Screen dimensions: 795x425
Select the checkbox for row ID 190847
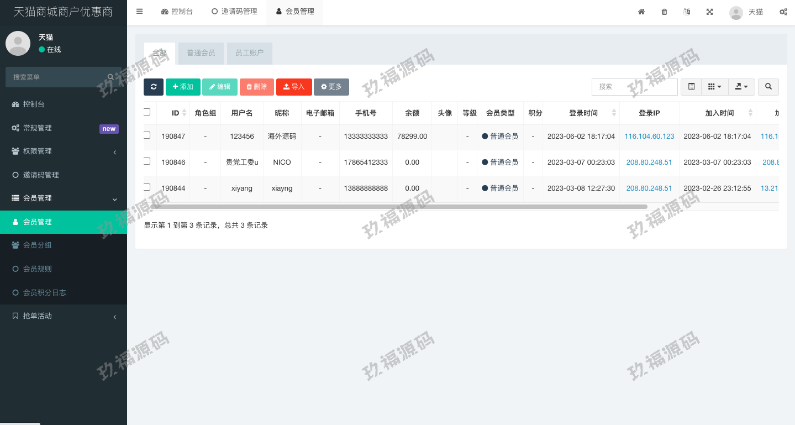point(147,135)
